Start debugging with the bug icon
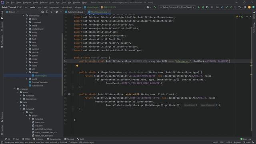The image size is (256, 144). click(203, 7)
